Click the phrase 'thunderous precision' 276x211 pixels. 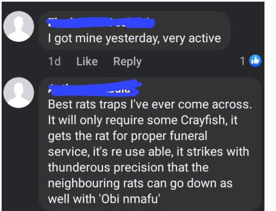106,167
